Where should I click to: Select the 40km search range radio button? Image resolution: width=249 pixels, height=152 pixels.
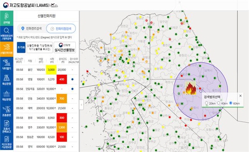click(219, 103)
